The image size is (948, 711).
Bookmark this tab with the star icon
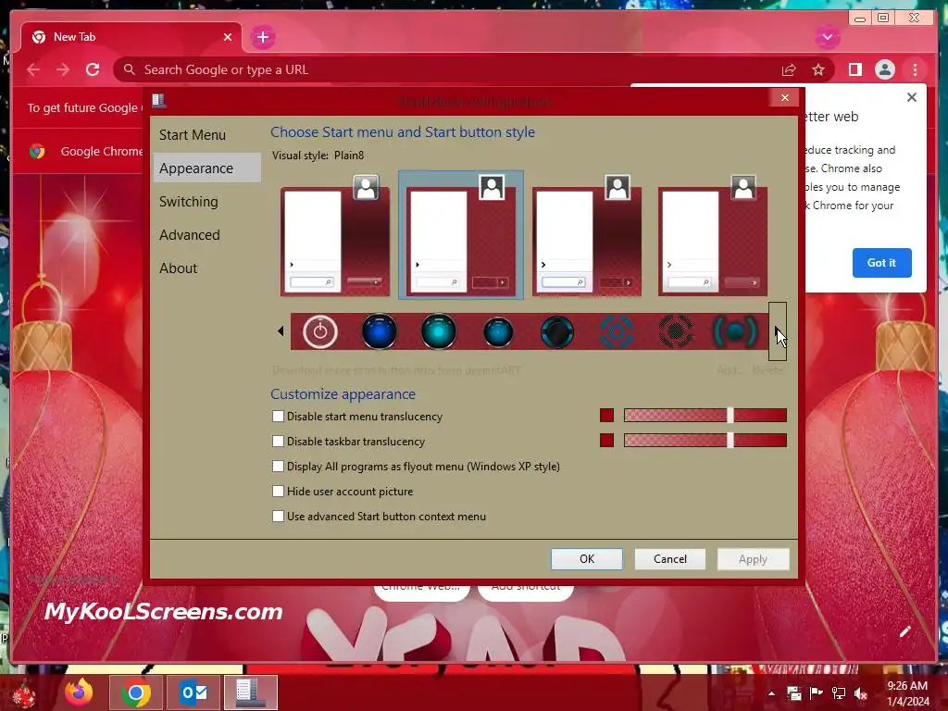(x=818, y=70)
